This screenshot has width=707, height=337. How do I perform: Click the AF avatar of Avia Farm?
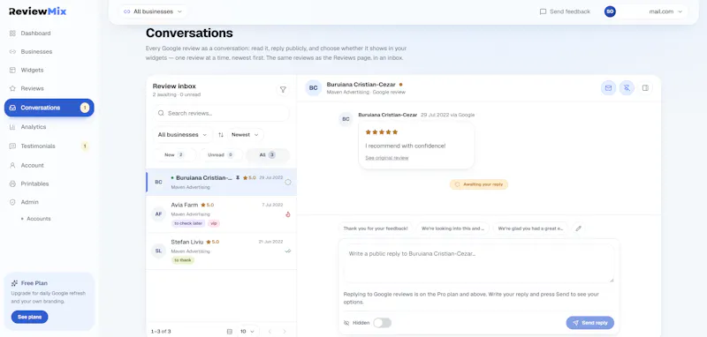click(x=158, y=214)
